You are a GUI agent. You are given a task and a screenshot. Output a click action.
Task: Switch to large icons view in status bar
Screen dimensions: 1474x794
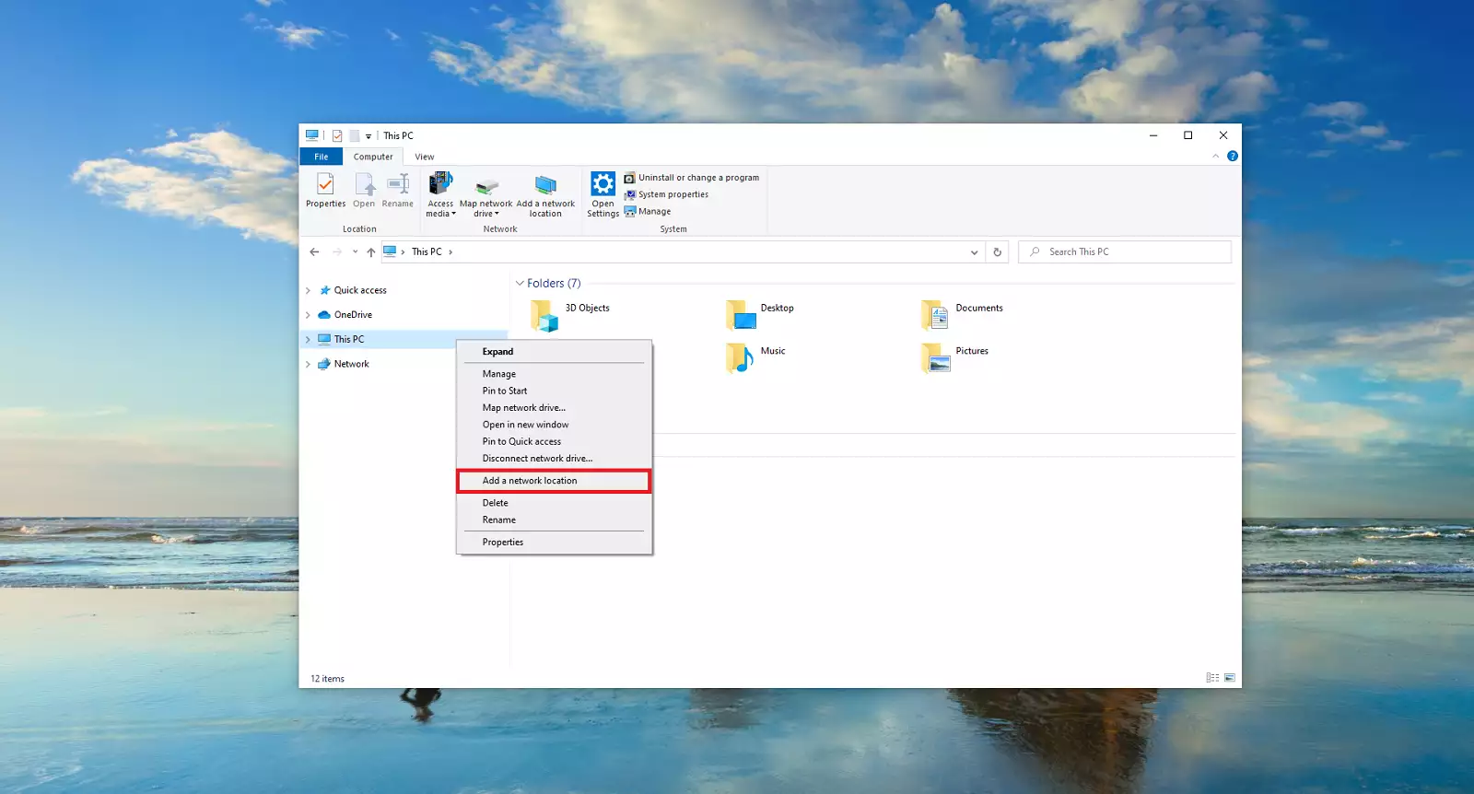click(1229, 678)
